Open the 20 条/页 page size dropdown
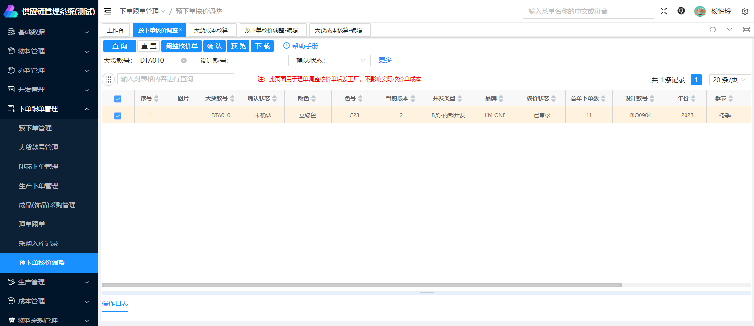This screenshot has height=326, width=754. (730, 80)
